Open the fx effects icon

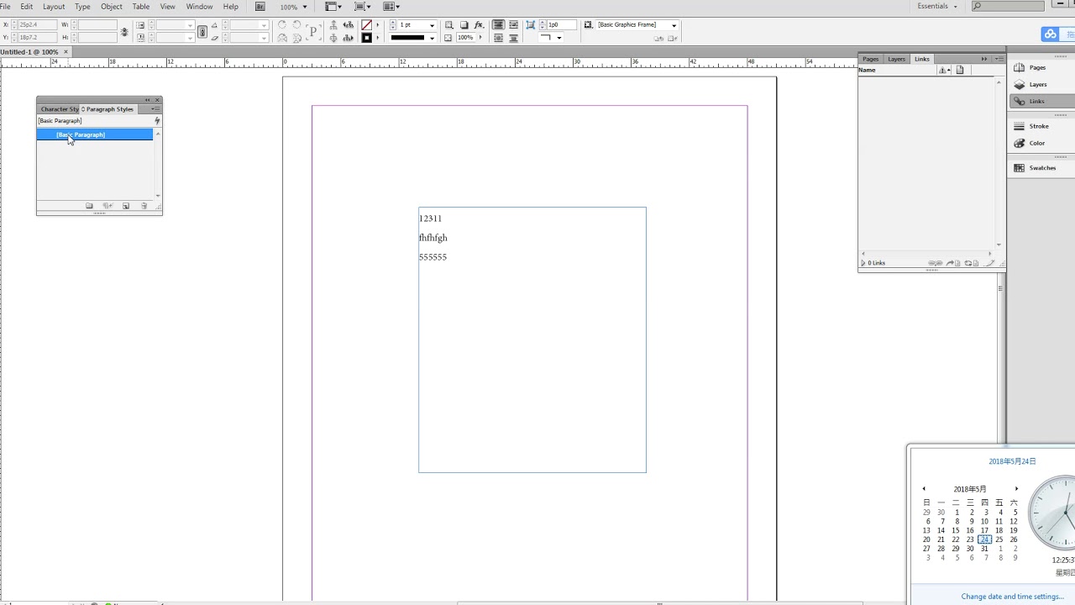[x=479, y=25]
